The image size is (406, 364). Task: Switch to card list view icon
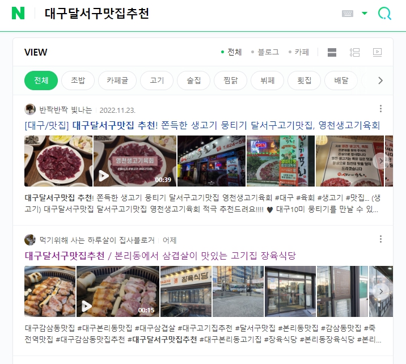[332, 52]
